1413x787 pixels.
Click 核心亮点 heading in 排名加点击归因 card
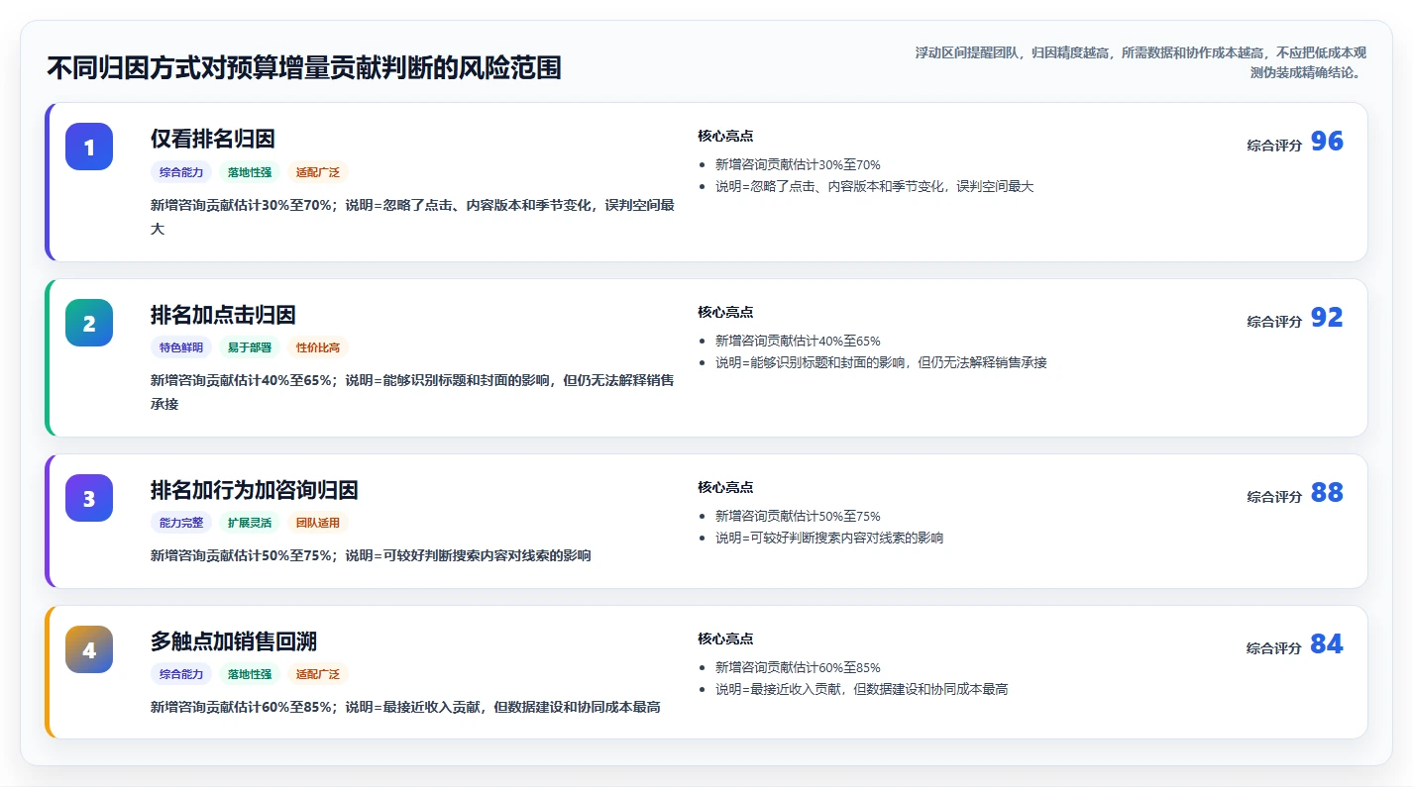pos(725,313)
